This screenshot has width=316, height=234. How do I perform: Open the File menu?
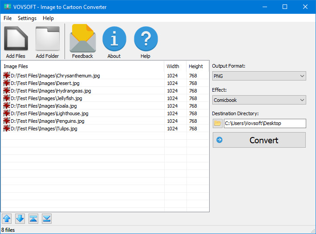(8, 18)
